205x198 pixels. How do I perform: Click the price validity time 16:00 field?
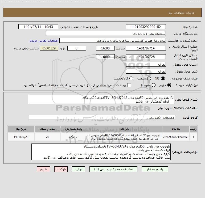[x=105, y=57]
